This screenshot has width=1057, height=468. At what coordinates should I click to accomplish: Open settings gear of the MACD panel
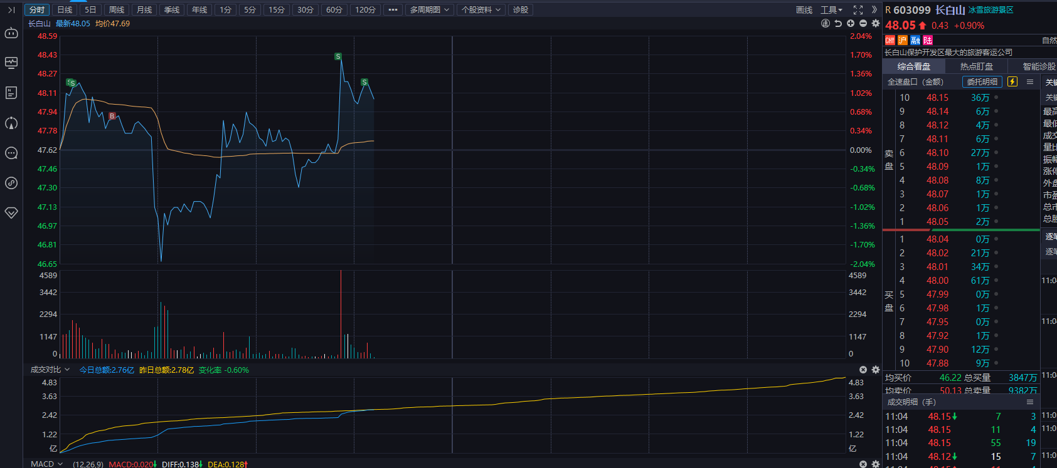876,464
